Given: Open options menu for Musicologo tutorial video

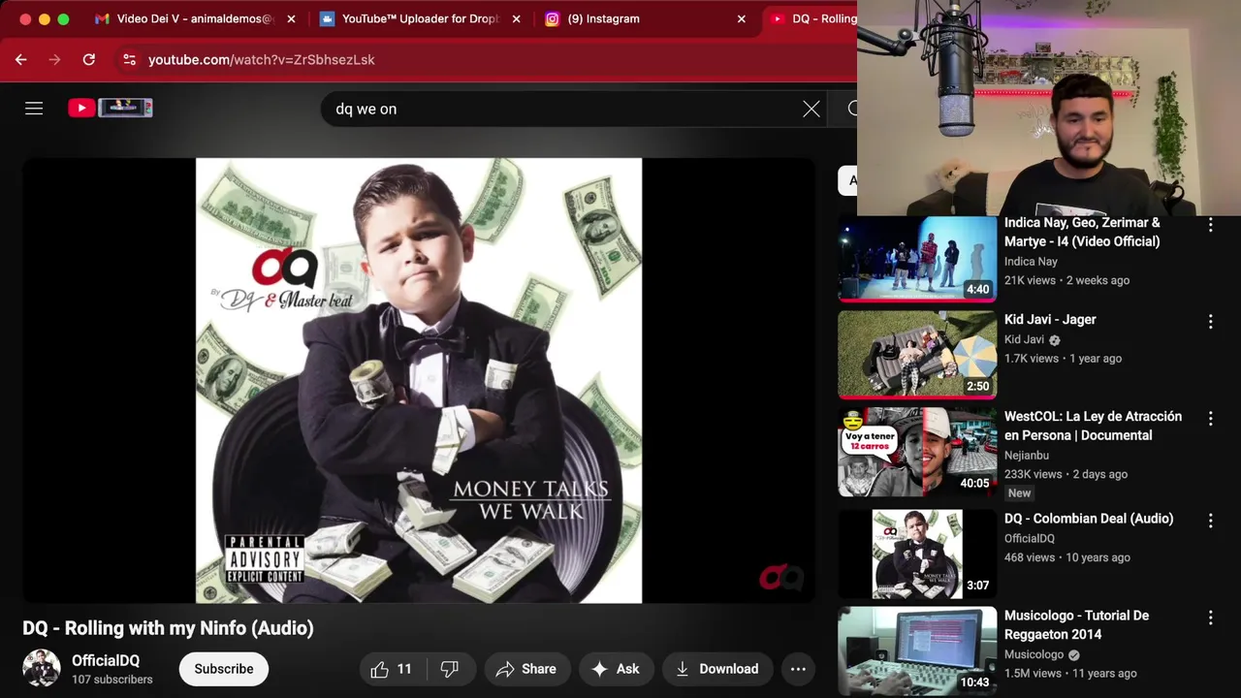Looking at the screenshot, I should point(1210,619).
